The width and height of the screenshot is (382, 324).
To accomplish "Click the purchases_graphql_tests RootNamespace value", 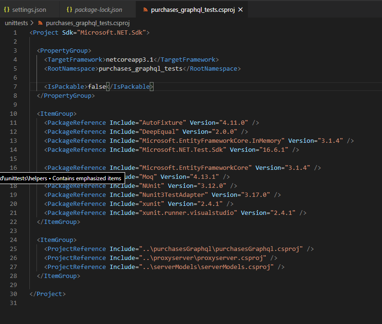I will pyautogui.click(x=141, y=69).
